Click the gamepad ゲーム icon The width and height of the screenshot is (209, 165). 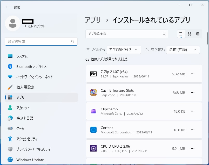click(10, 128)
